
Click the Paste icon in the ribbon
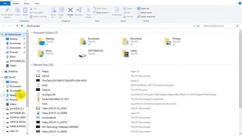point(25,10)
